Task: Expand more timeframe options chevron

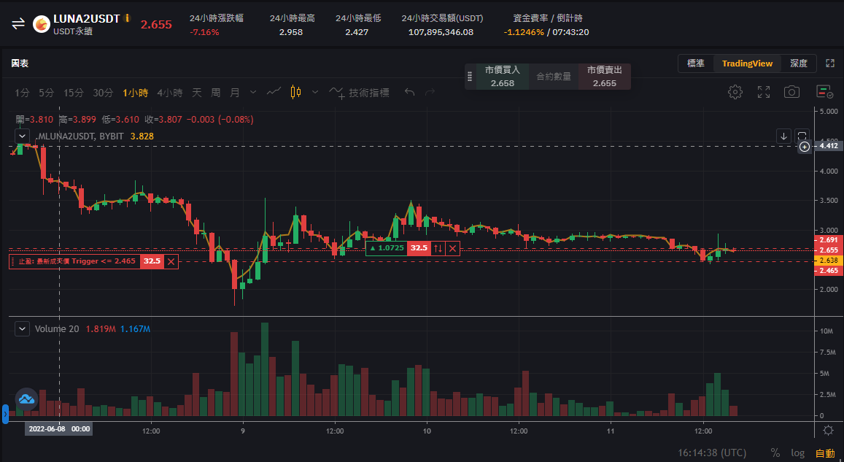Action: pos(253,93)
